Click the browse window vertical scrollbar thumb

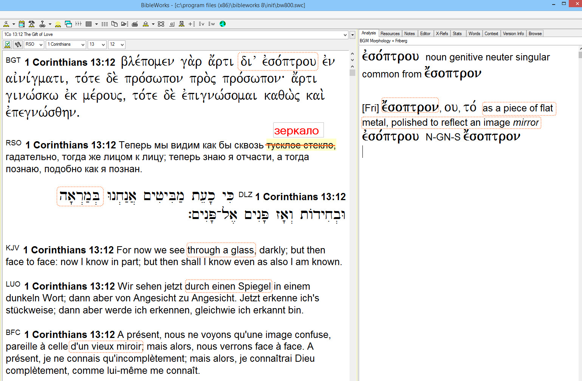point(353,72)
